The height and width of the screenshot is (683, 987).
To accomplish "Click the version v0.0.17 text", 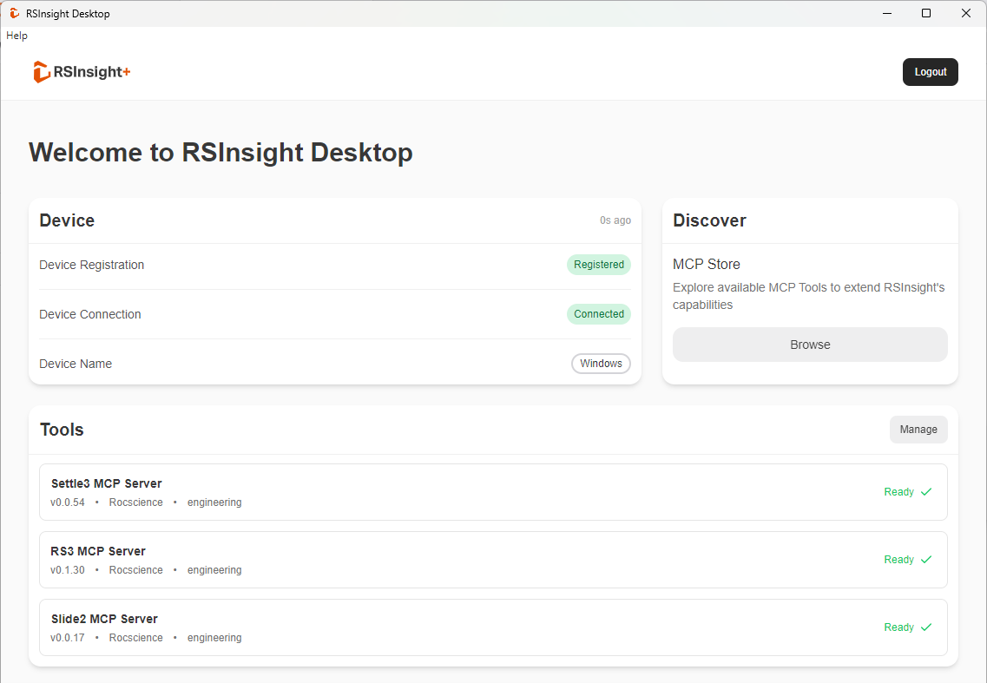I will tap(68, 638).
